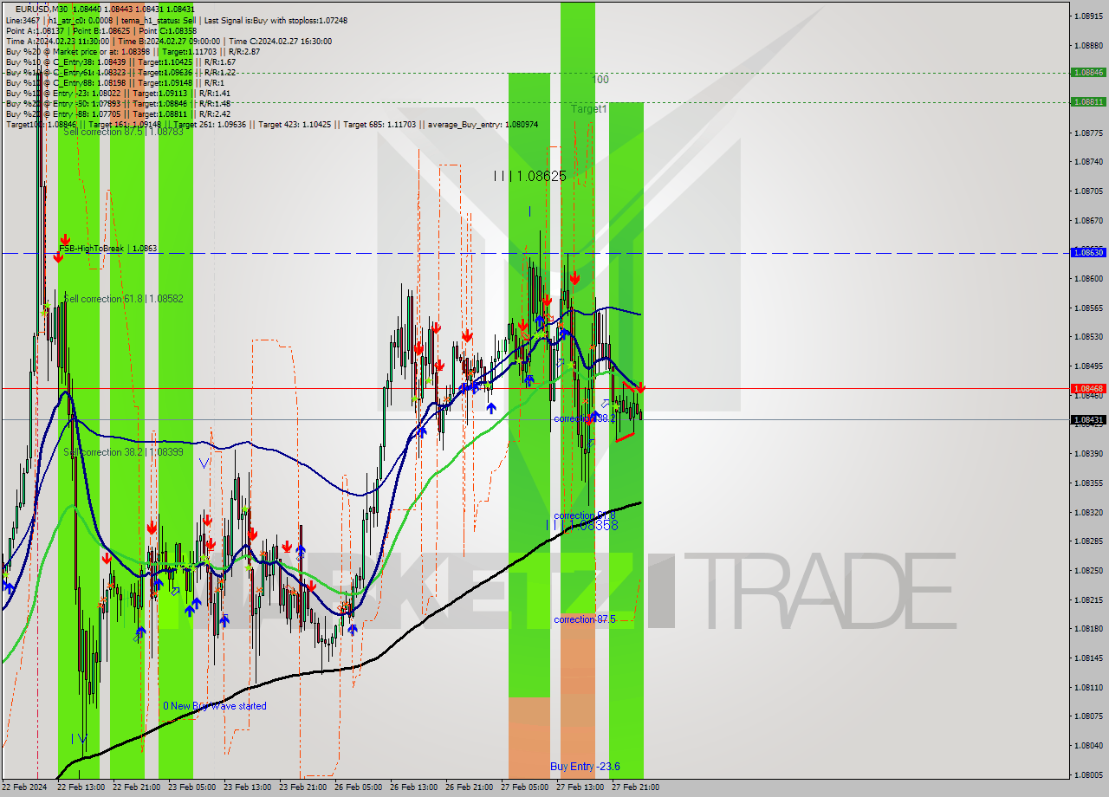Click the '27 Feb 21:00' time label
This screenshot has width=1109, height=797.
[635, 787]
